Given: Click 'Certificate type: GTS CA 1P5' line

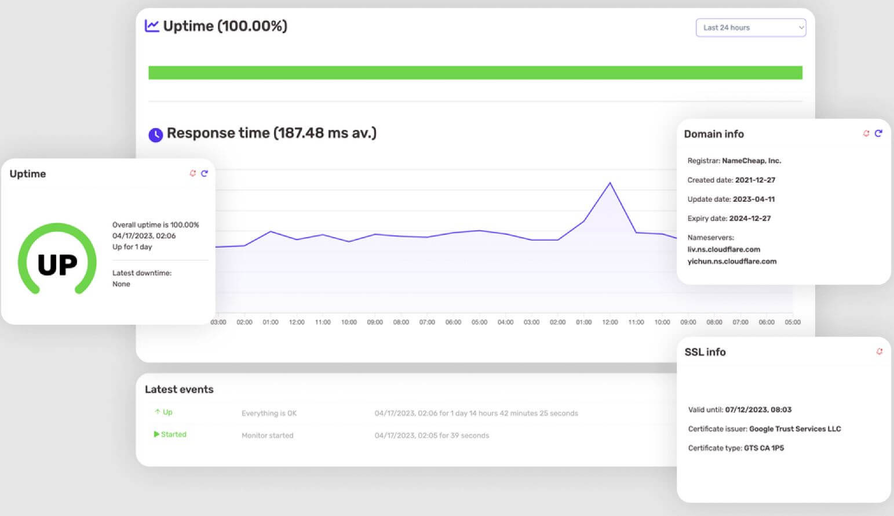Looking at the screenshot, I should click(736, 448).
